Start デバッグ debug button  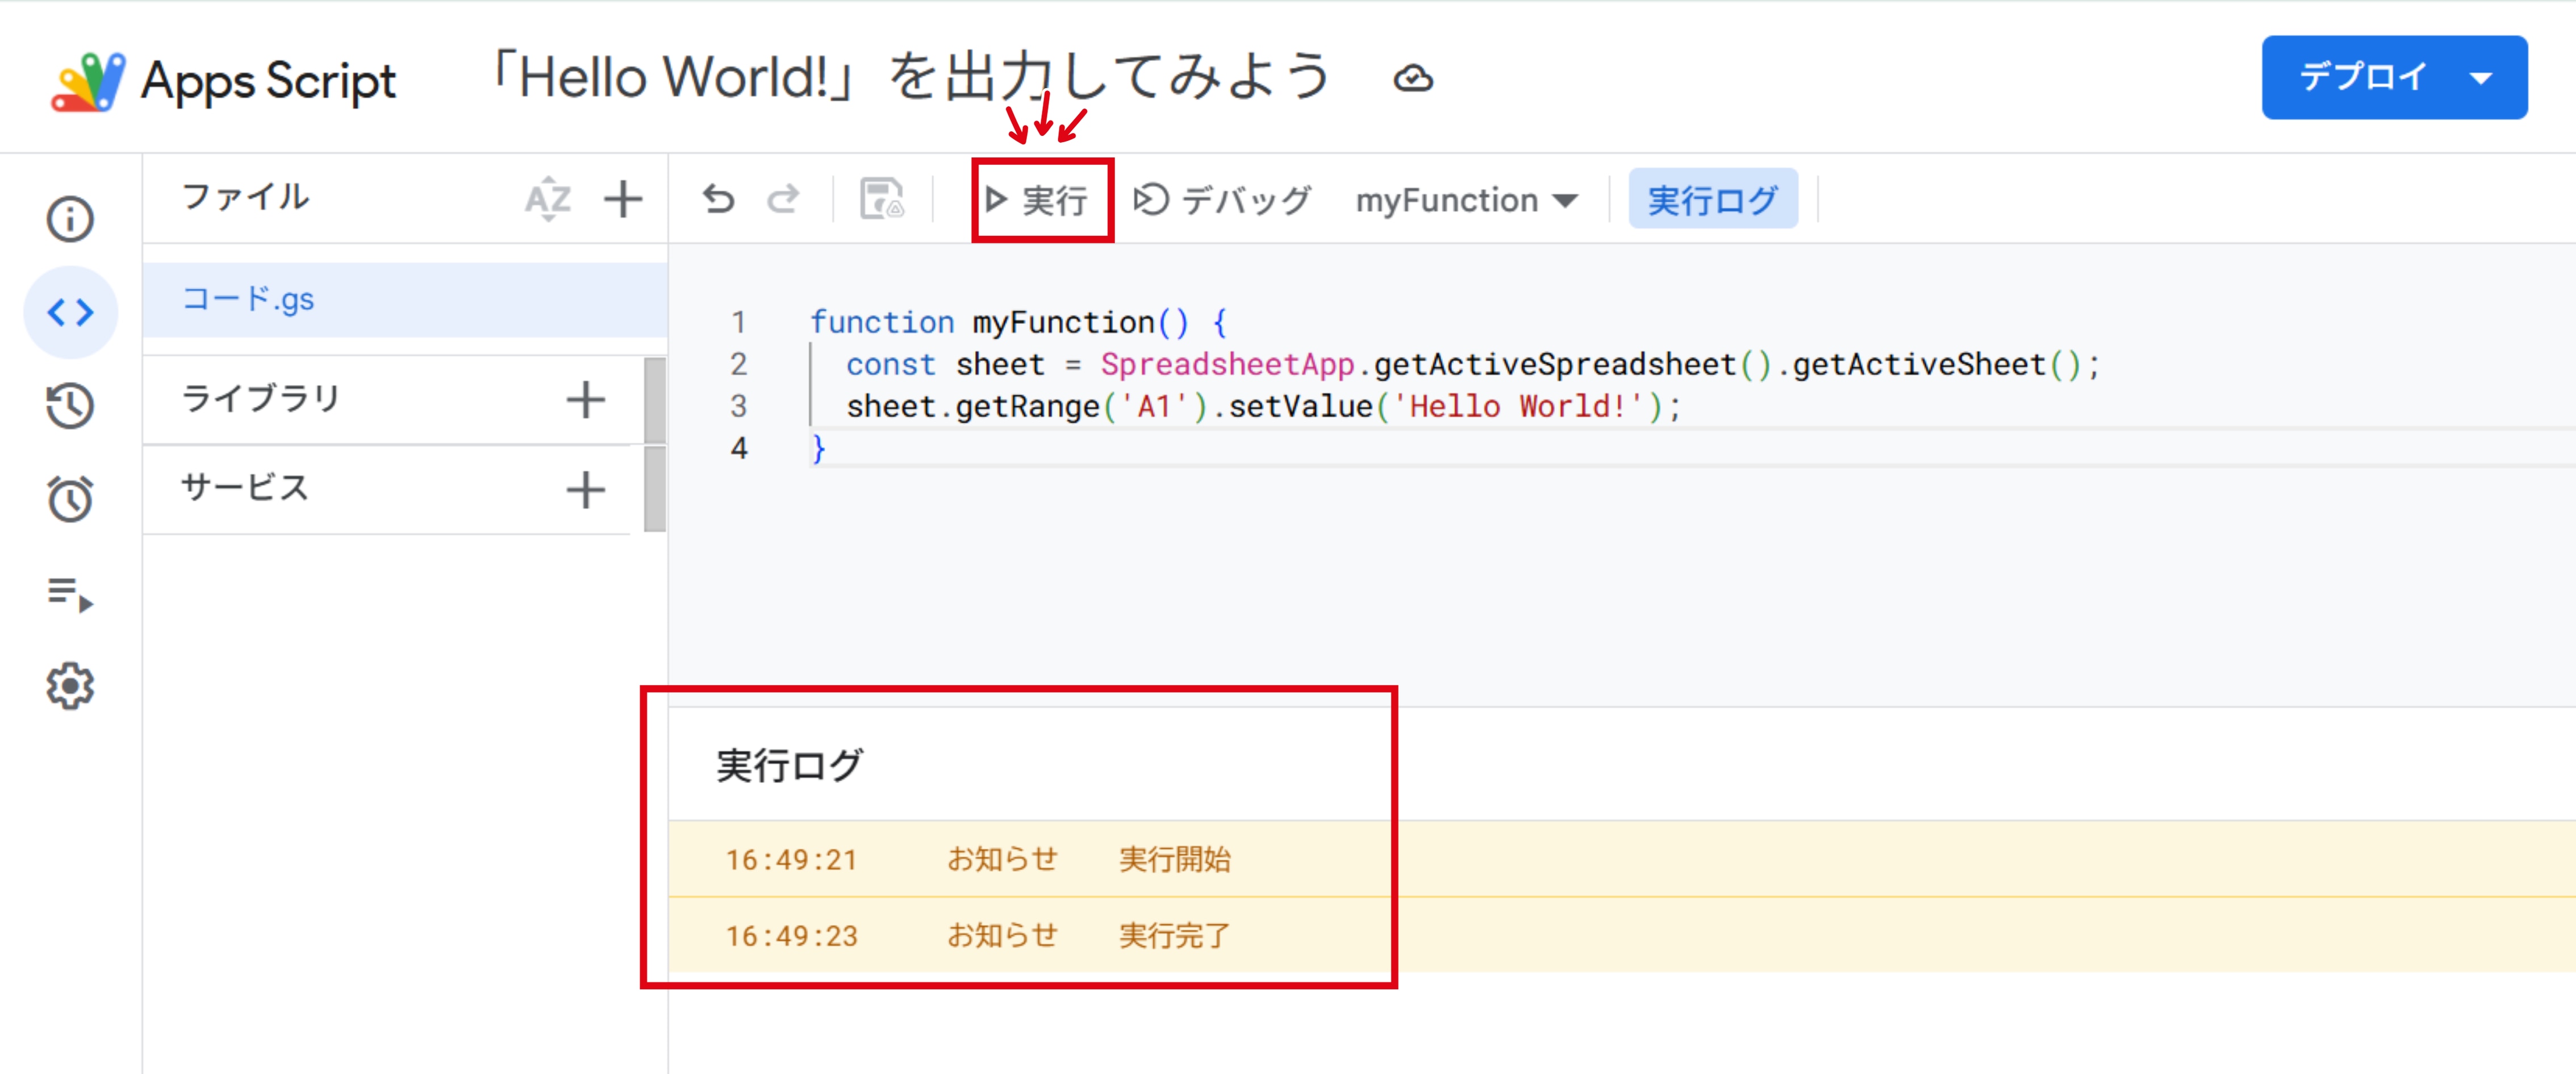pyautogui.click(x=1221, y=200)
